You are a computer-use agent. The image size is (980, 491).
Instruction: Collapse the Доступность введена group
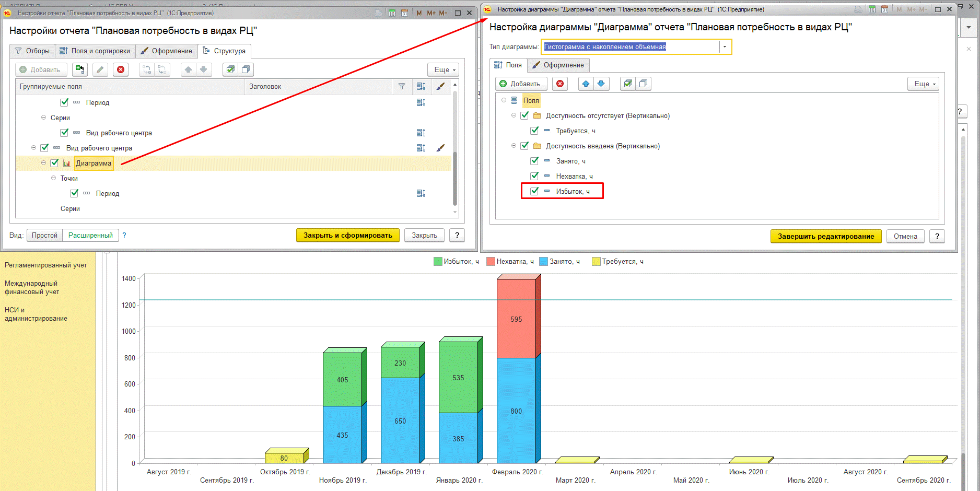pos(514,146)
